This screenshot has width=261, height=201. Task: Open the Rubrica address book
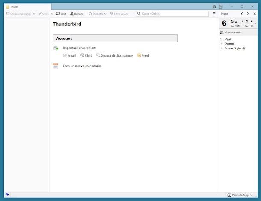click(x=77, y=14)
